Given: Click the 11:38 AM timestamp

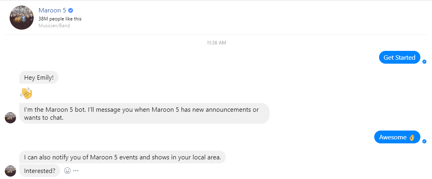Looking at the screenshot, I should pos(216,43).
